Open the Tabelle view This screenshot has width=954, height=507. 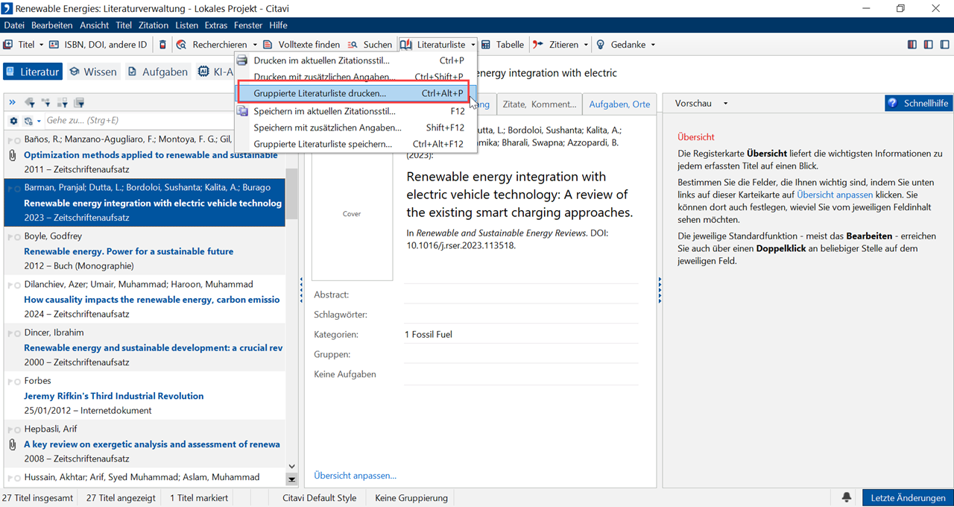point(502,45)
